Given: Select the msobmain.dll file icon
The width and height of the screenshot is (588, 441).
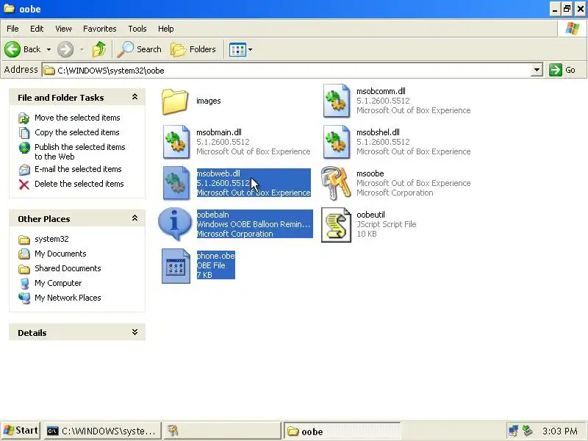Looking at the screenshot, I should (176, 142).
